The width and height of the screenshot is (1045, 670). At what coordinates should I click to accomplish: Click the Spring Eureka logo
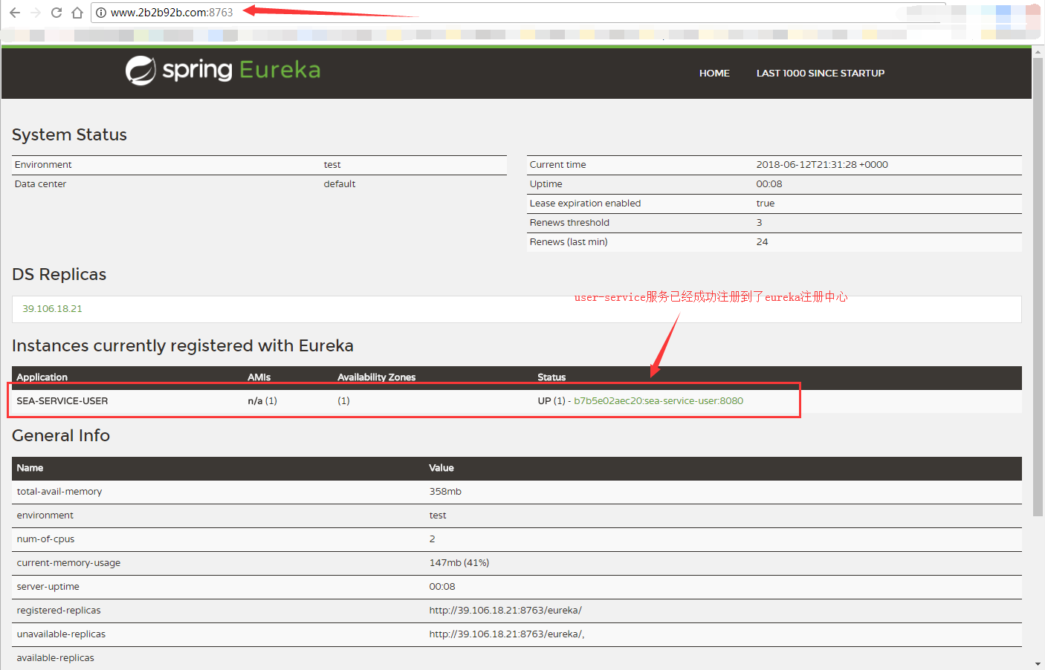coord(223,71)
